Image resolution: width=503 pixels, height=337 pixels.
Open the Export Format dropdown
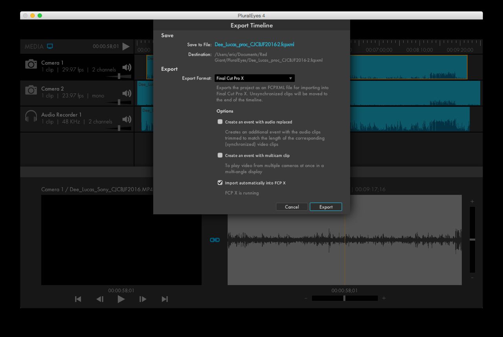[255, 78]
